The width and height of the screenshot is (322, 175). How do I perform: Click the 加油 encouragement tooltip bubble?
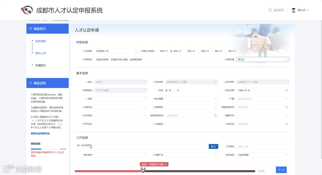point(154,164)
